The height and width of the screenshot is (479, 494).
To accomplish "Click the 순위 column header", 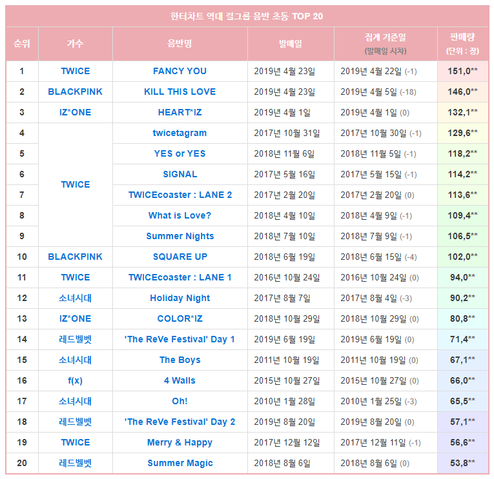I will 22,43.
